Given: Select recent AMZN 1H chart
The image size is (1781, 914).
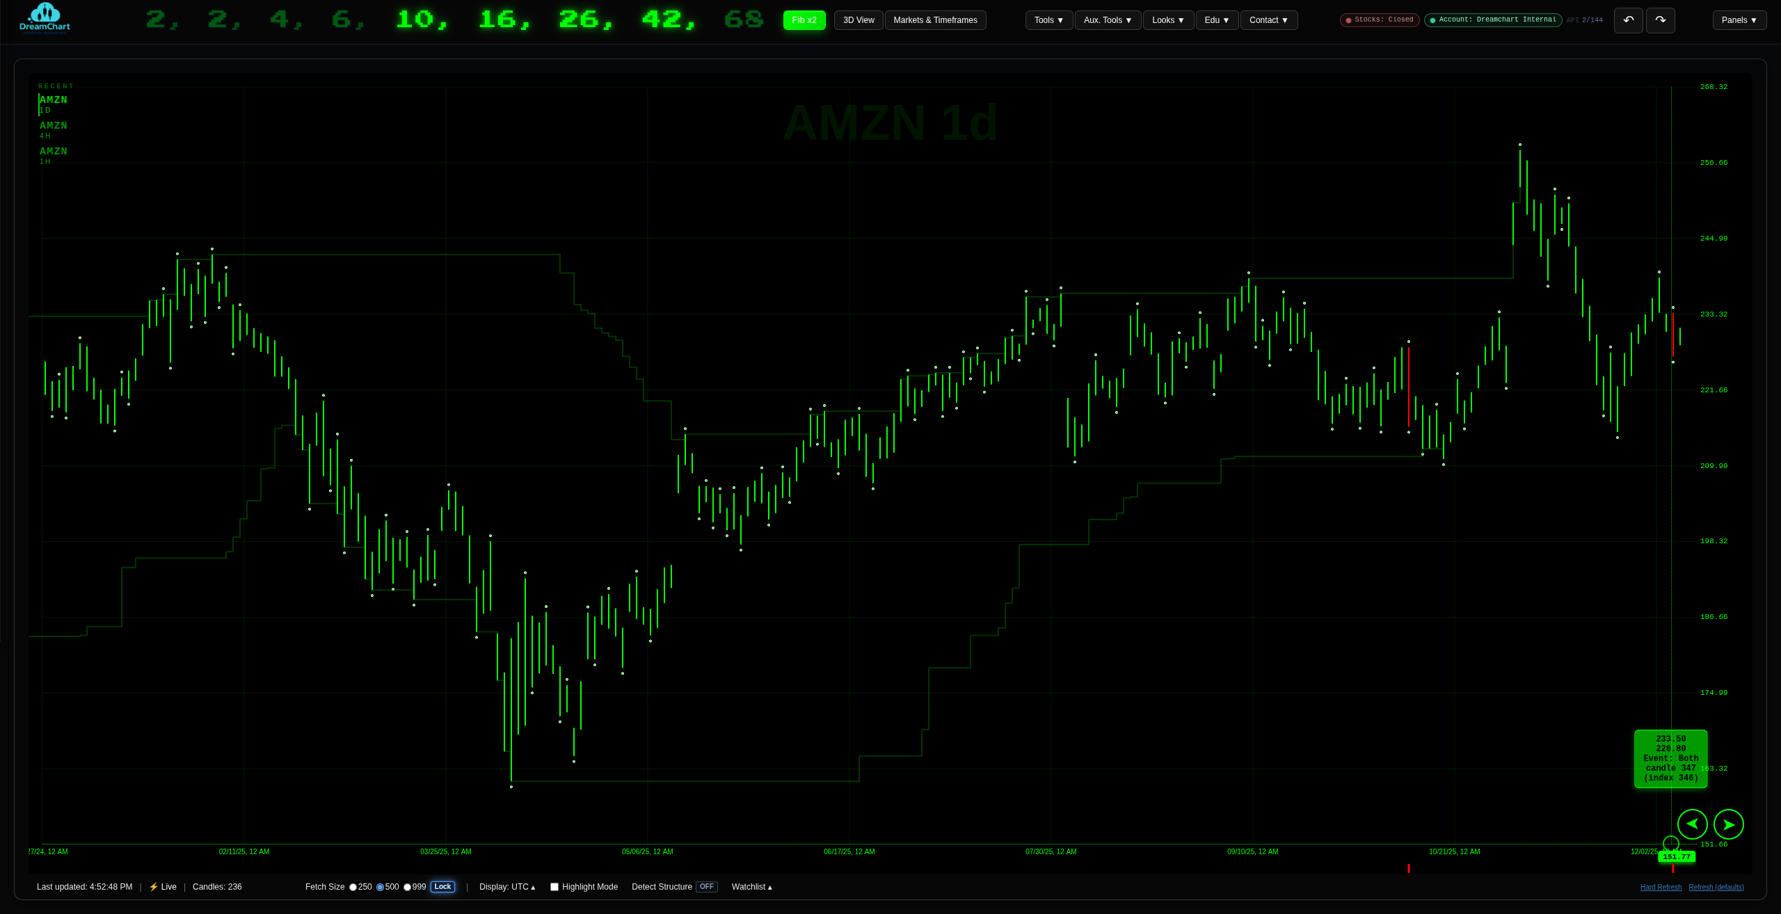Looking at the screenshot, I should [53, 156].
